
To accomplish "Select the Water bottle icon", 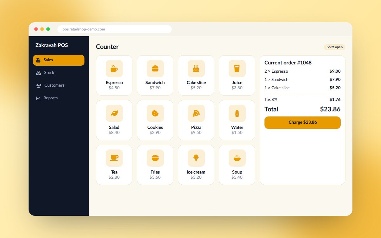I will click(x=237, y=113).
